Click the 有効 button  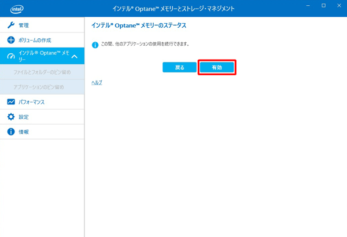[x=217, y=67]
